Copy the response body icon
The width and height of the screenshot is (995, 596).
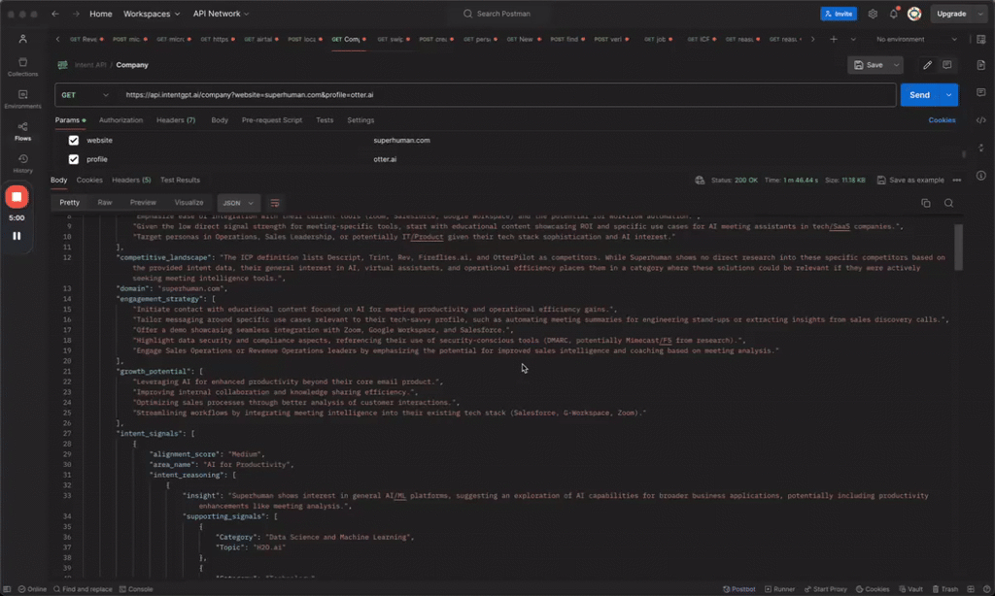pyautogui.click(x=925, y=203)
